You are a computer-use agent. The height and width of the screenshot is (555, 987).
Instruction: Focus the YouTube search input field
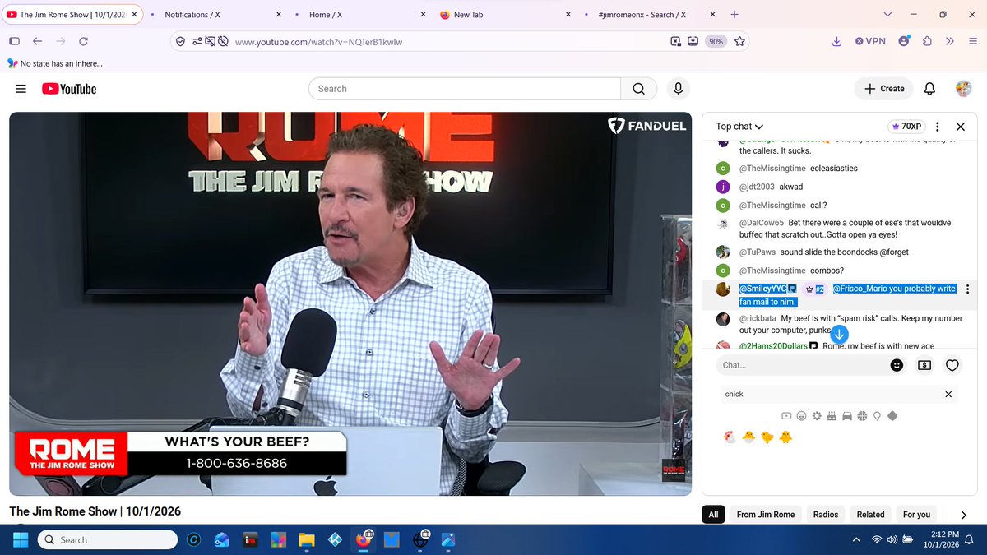[x=465, y=89]
